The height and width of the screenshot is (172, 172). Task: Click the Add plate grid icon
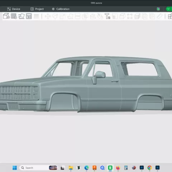click(x=14, y=16)
